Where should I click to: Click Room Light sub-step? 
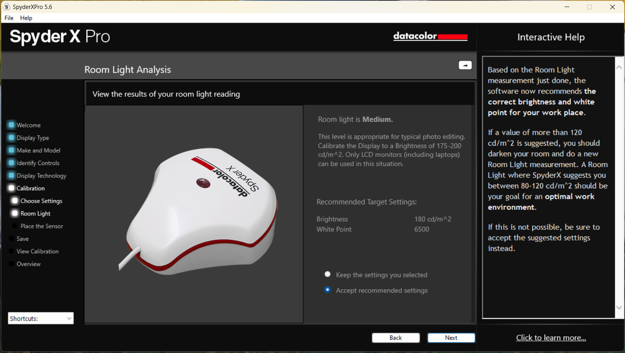click(35, 214)
